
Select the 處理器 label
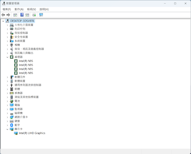pyautogui.click(x=19, y=57)
